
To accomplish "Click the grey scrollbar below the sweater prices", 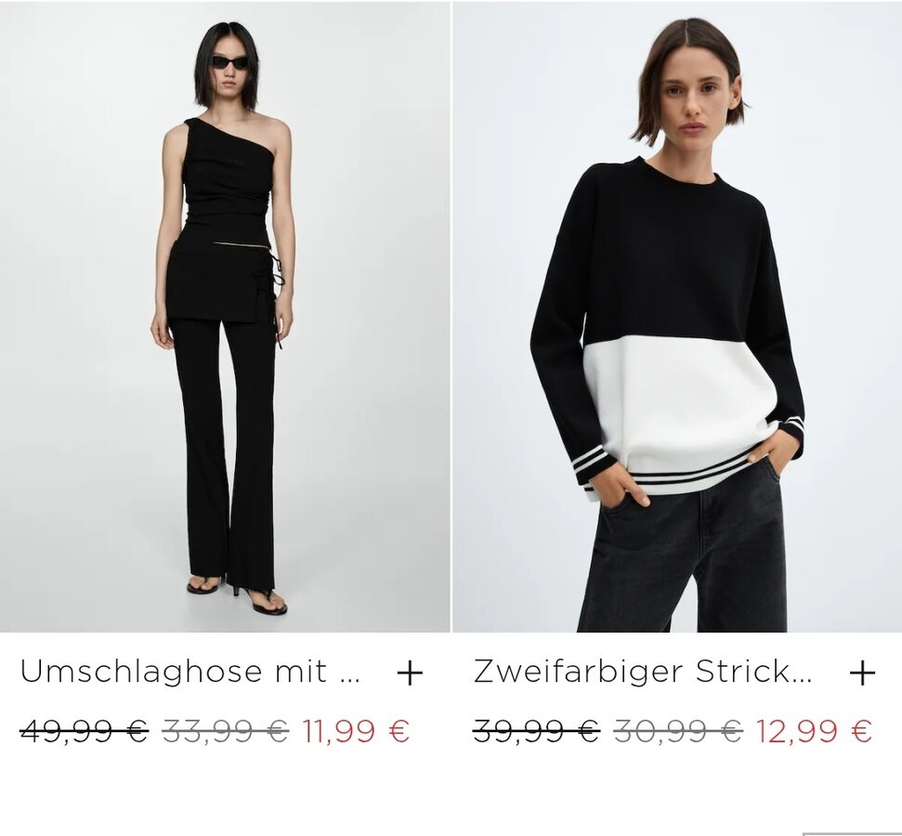I will pos(852,833).
